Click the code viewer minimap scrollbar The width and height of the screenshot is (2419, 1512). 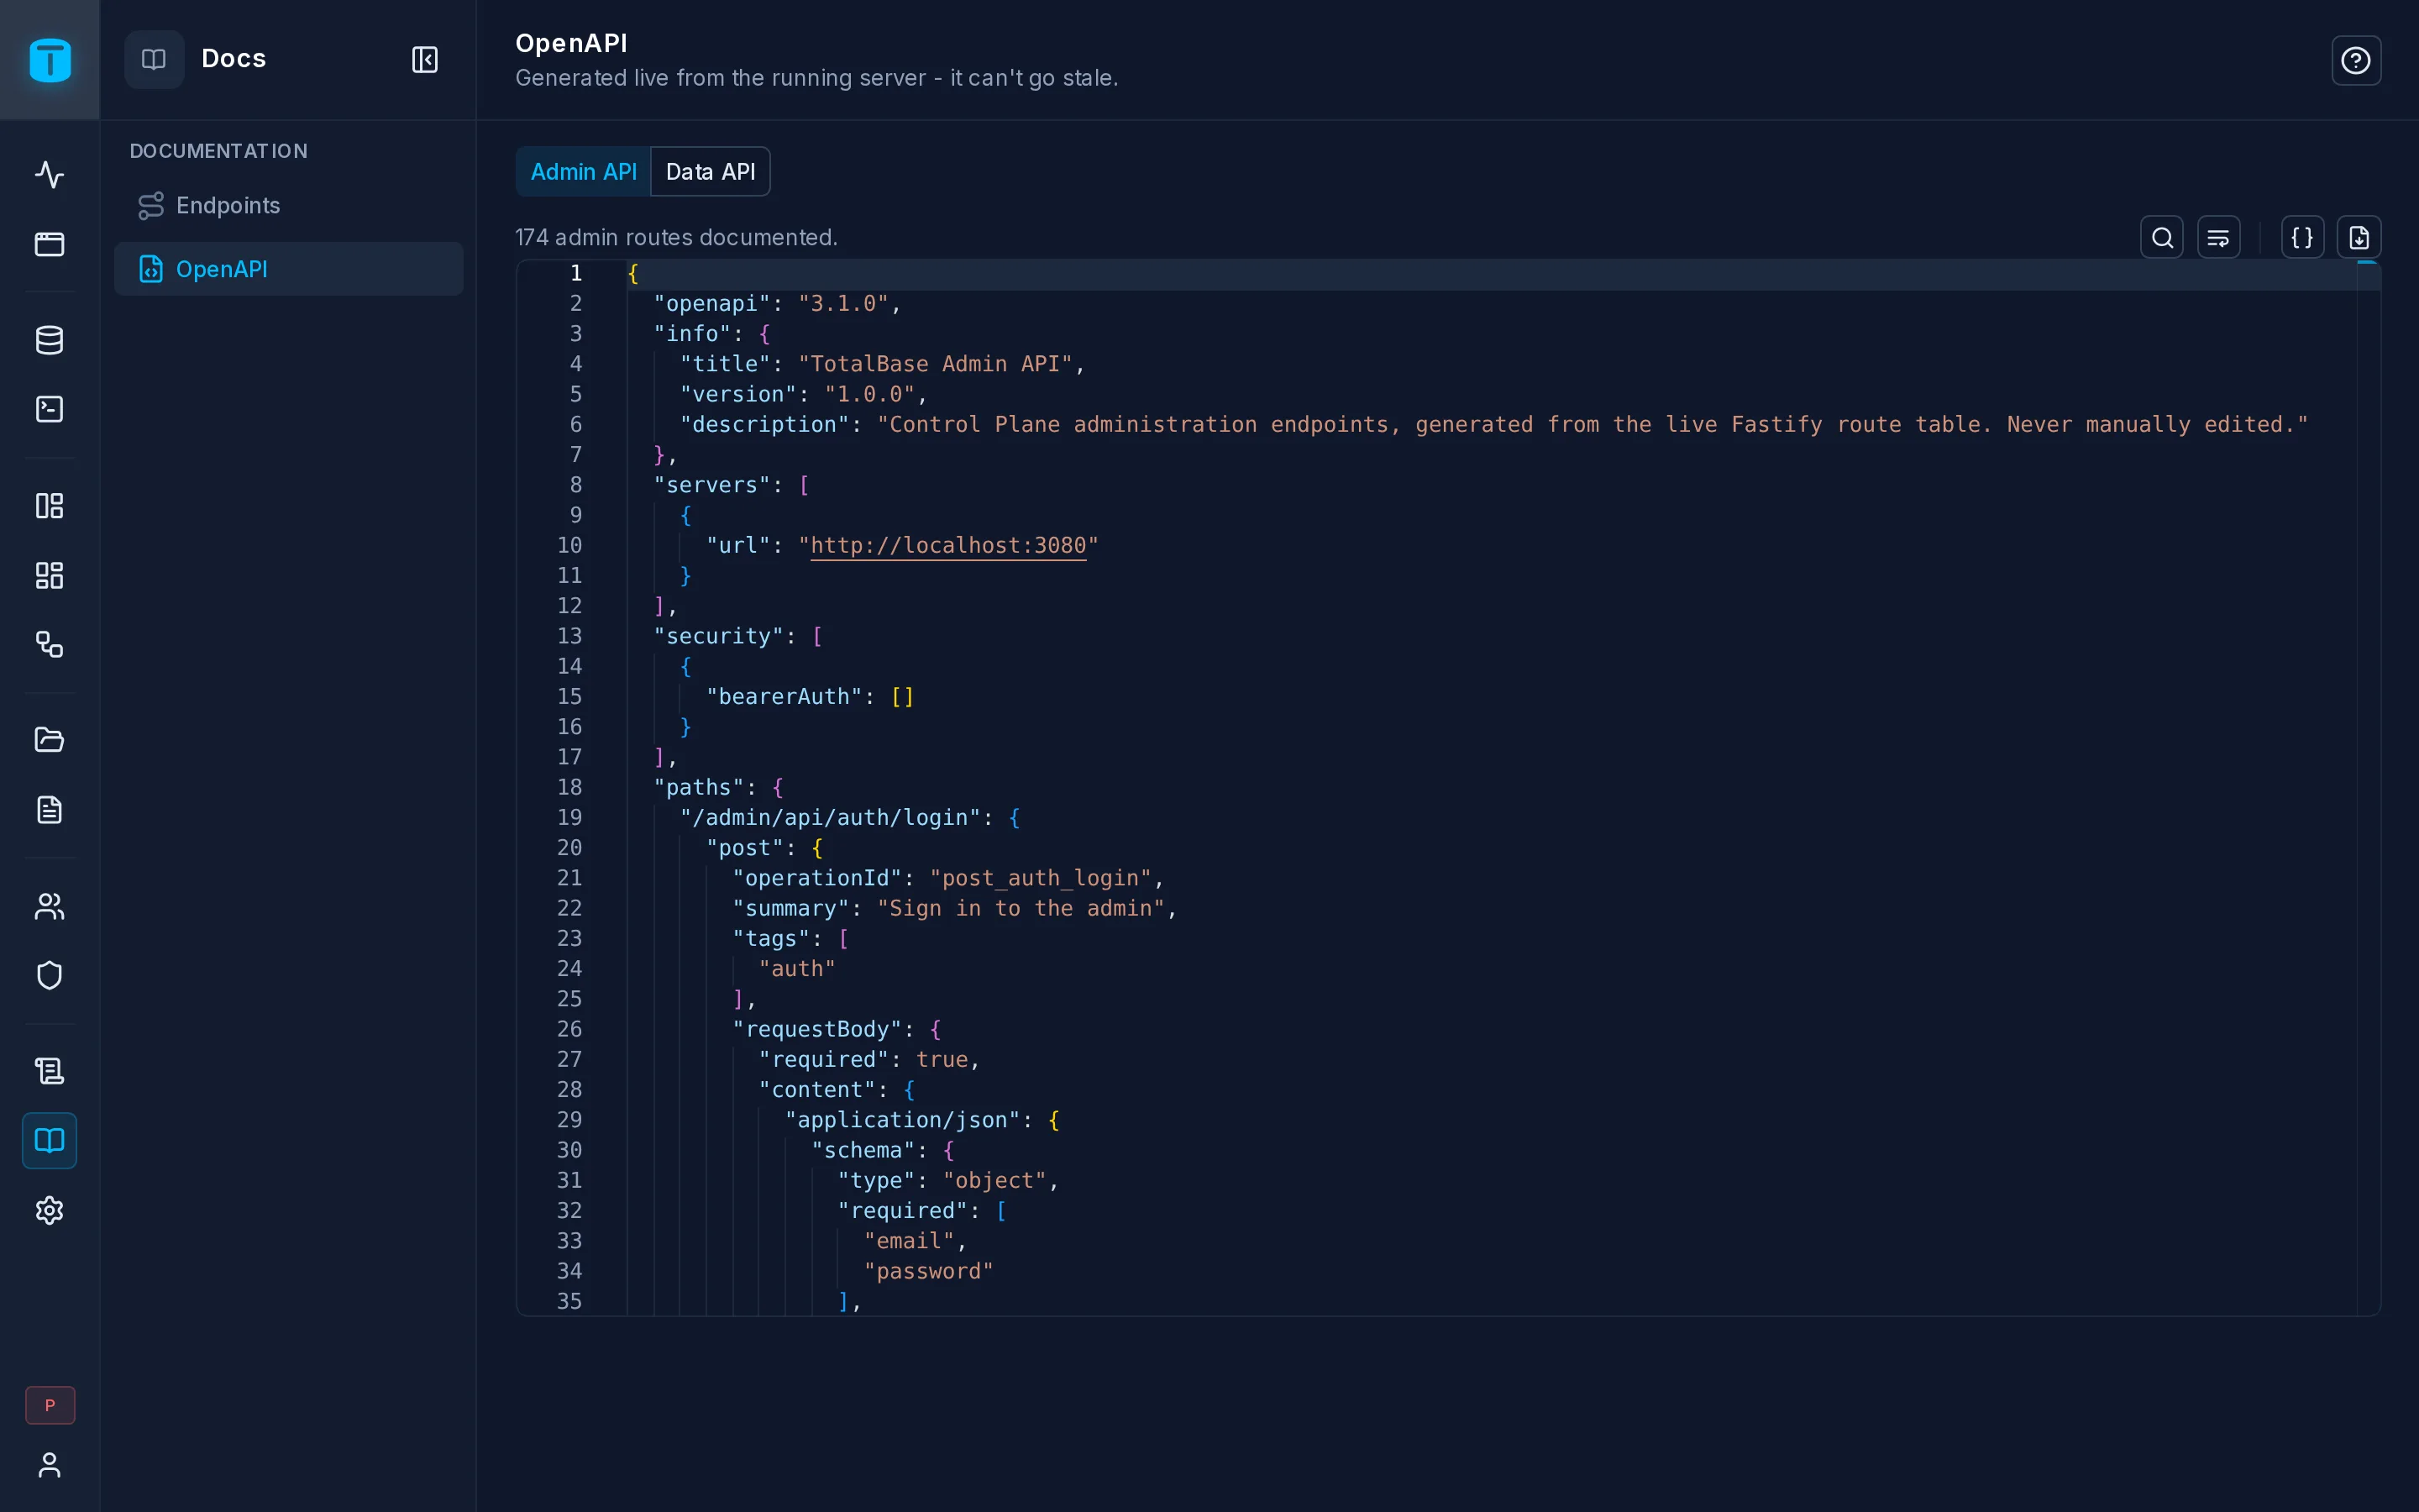pos(2368,788)
